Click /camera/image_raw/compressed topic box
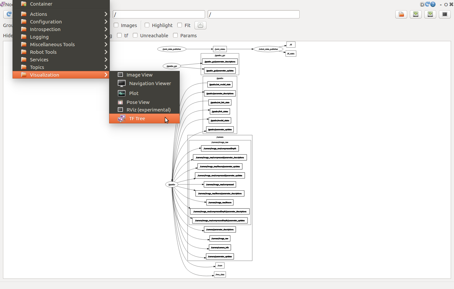Screen dimensions: 454x289 220,184
